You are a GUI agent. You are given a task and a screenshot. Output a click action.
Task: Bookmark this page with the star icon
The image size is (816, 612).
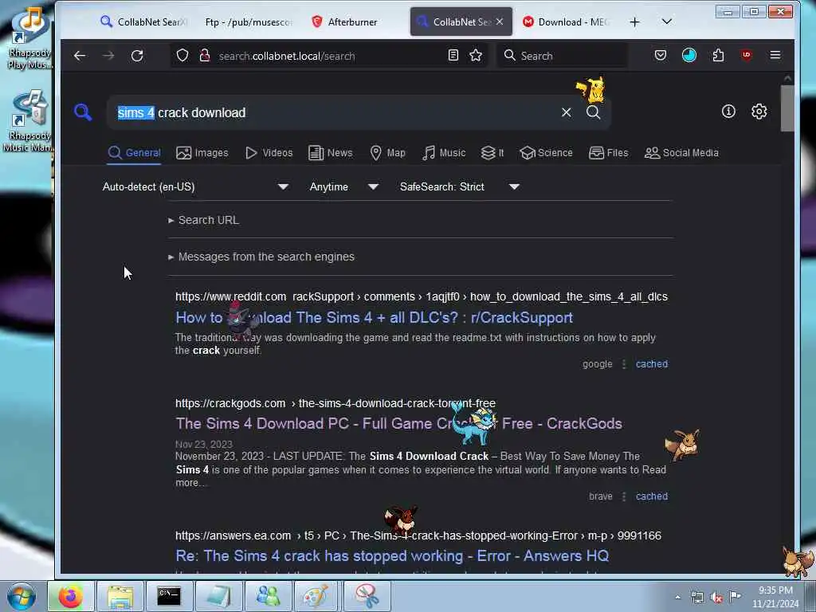pyautogui.click(x=476, y=55)
